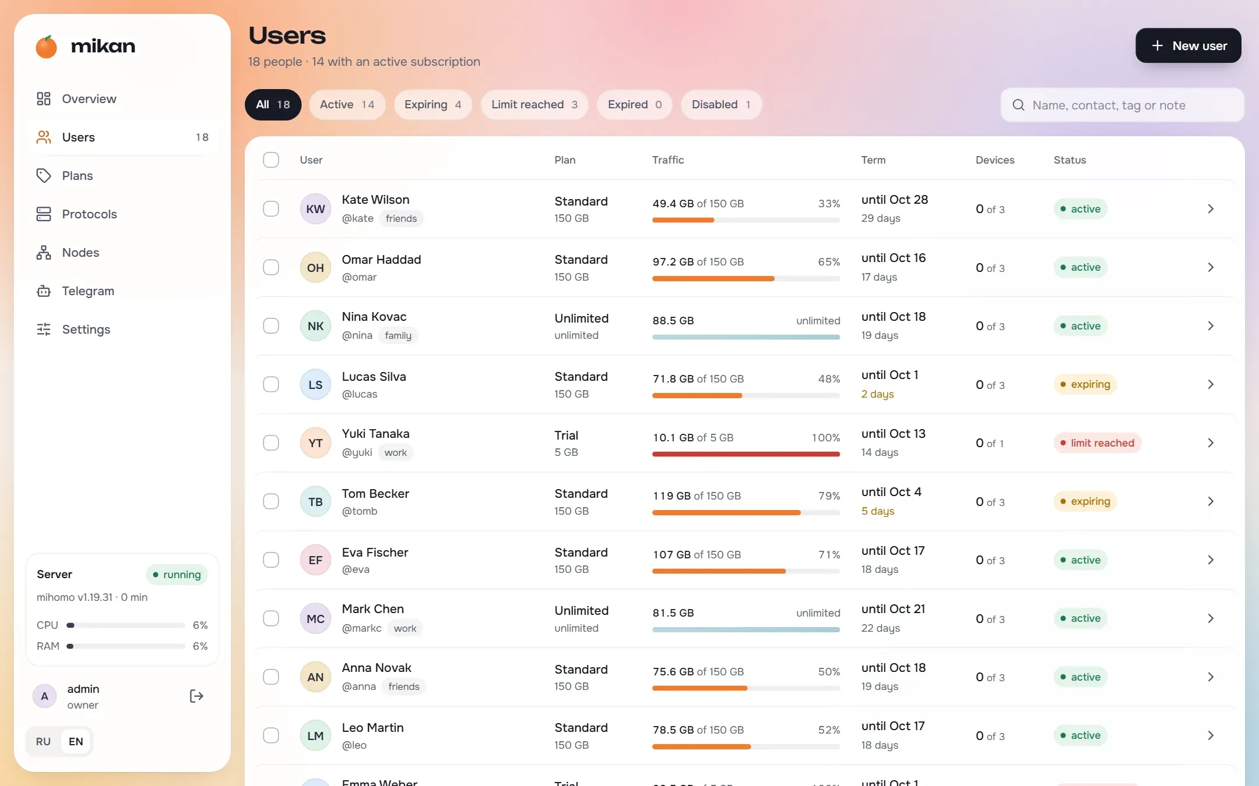
Task: Click the admin avatar icon
Action: click(x=45, y=696)
